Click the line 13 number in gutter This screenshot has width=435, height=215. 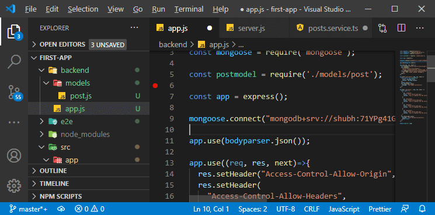pyautogui.click(x=169, y=163)
